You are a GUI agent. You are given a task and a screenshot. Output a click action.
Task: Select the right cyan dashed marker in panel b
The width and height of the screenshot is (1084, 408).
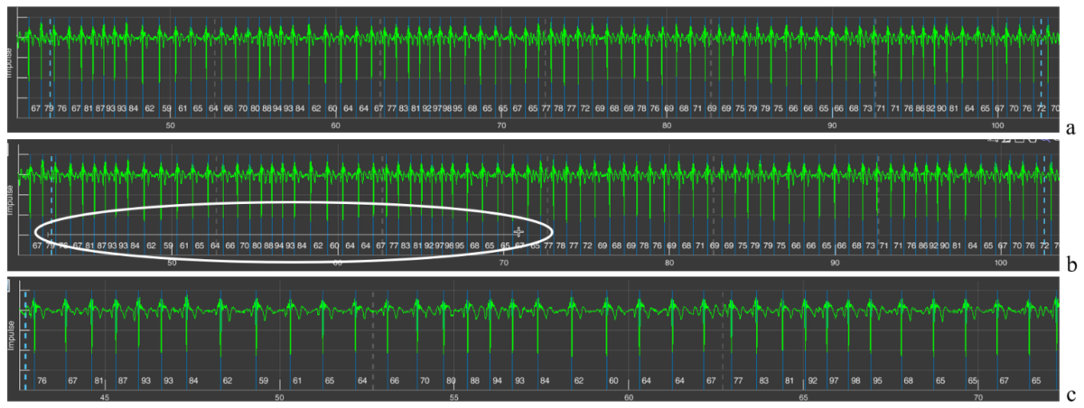point(1043,208)
